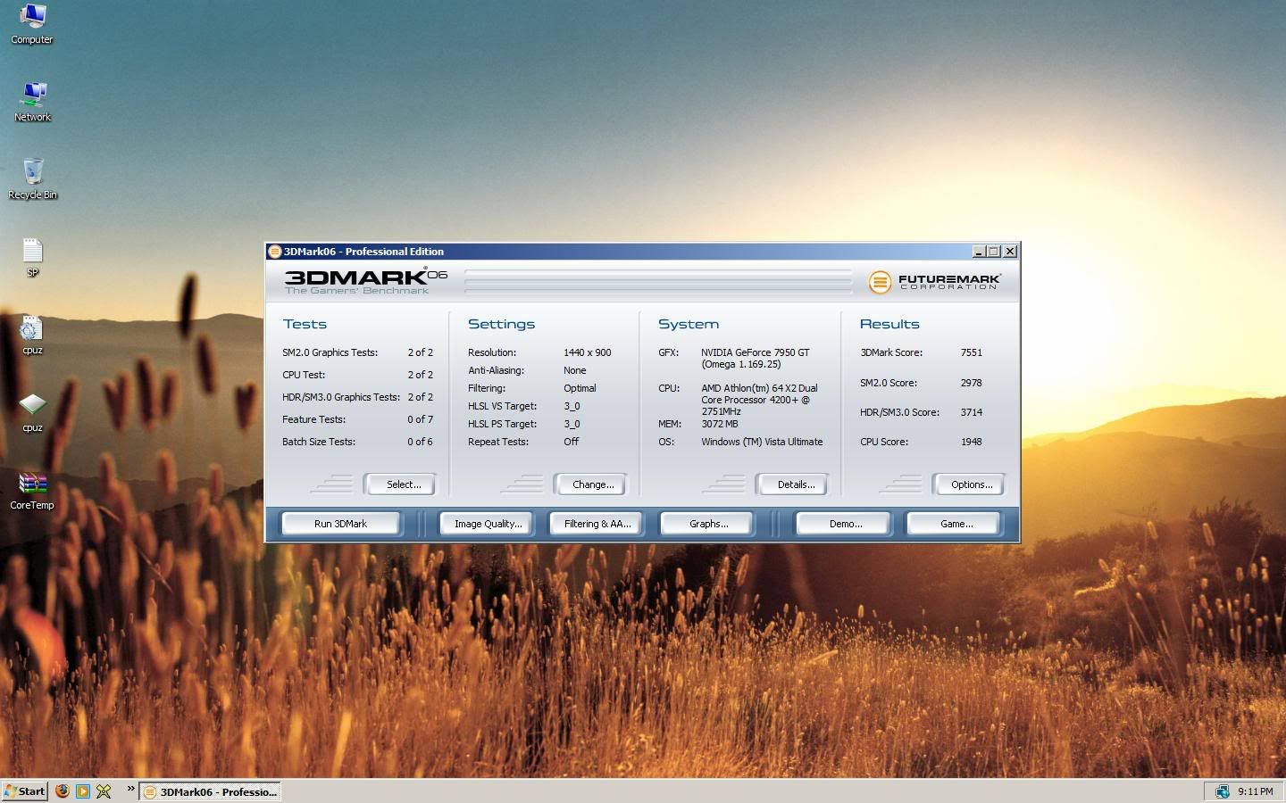Open the Start menu

pos(24,791)
